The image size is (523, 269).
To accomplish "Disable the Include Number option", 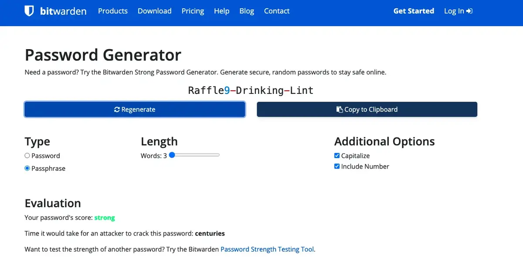I will [x=336, y=166].
